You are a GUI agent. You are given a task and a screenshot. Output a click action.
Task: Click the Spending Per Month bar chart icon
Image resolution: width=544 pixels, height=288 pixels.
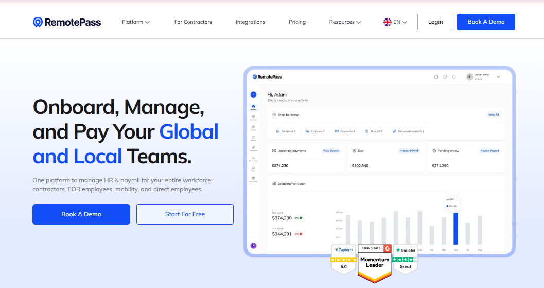[274, 184]
